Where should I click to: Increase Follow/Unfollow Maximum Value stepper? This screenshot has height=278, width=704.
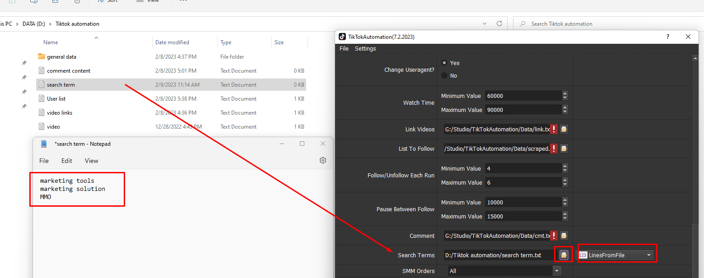point(565,180)
